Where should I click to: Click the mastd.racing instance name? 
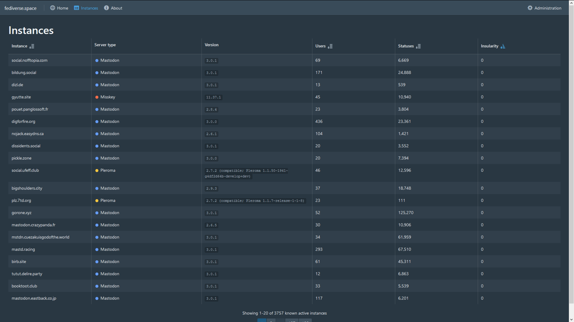point(23,249)
